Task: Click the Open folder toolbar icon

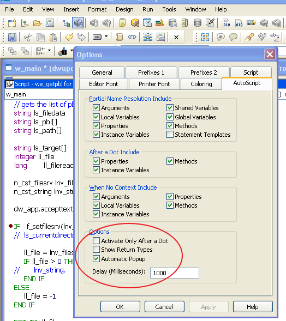Action: (37, 23)
